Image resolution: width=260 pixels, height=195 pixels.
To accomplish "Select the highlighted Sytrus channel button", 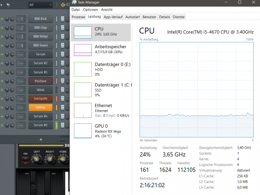I will pyautogui.click(x=40, y=108).
